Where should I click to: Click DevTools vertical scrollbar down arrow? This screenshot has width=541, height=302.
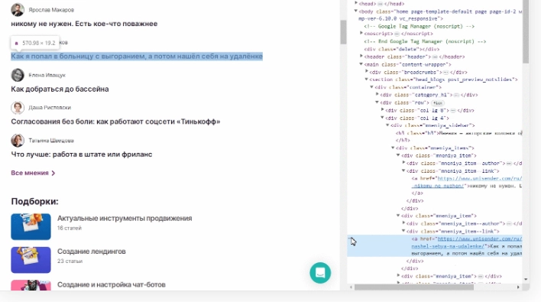click(x=526, y=279)
